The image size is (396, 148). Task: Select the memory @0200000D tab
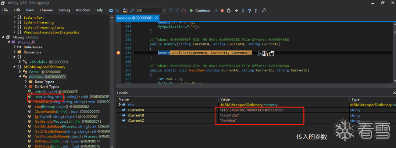click(135, 18)
